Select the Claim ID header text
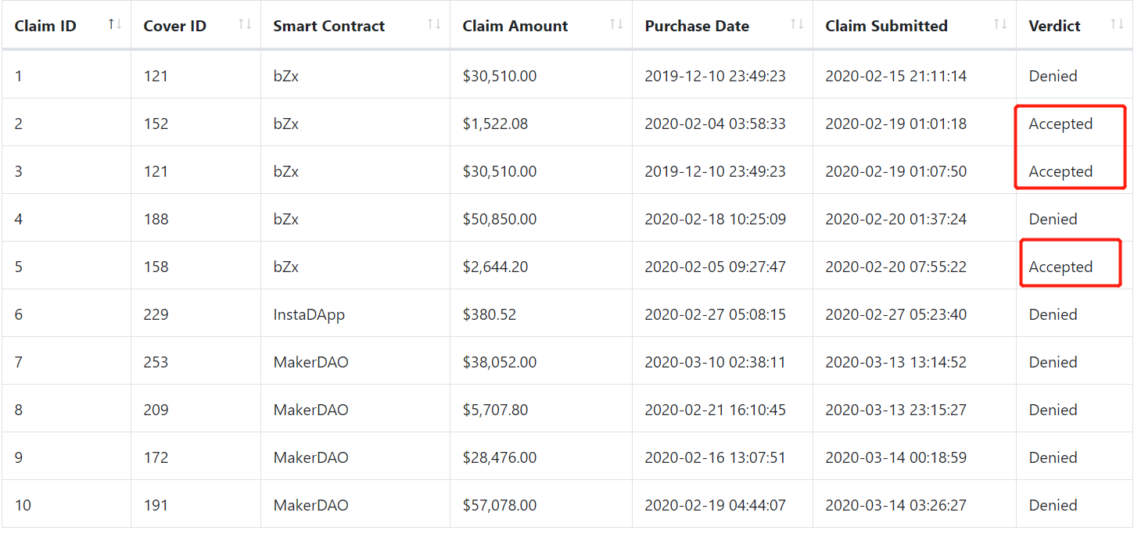 pyautogui.click(x=45, y=26)
